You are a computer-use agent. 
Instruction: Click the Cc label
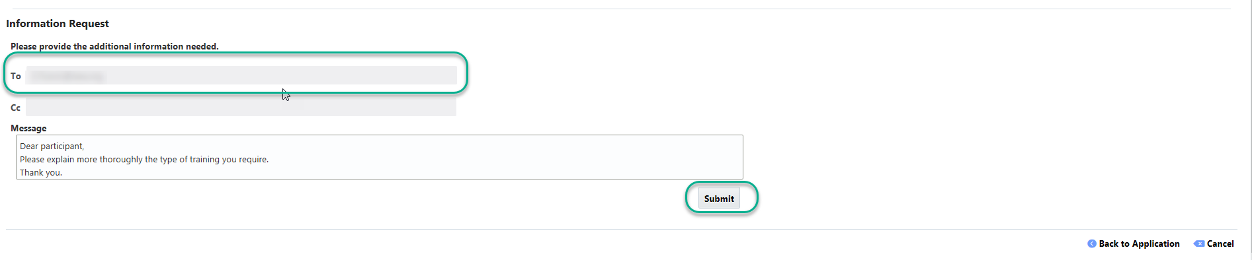[15, 108]
